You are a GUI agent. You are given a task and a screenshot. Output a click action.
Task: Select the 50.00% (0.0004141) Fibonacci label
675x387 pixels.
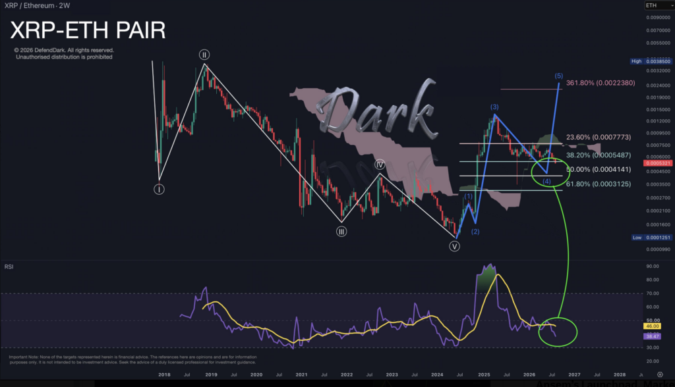click(599, 169)
